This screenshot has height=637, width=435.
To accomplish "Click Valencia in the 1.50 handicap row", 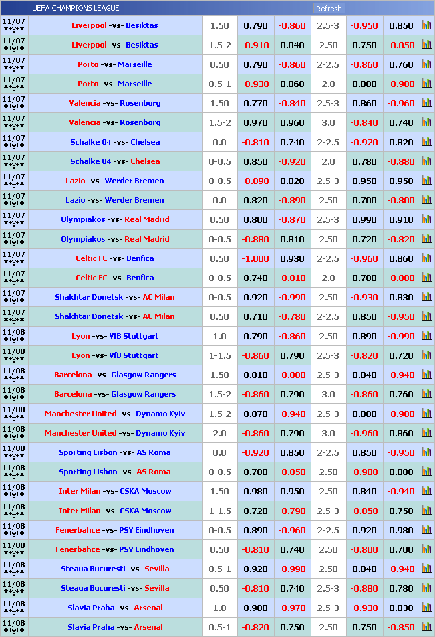I will tap(84, 103).
